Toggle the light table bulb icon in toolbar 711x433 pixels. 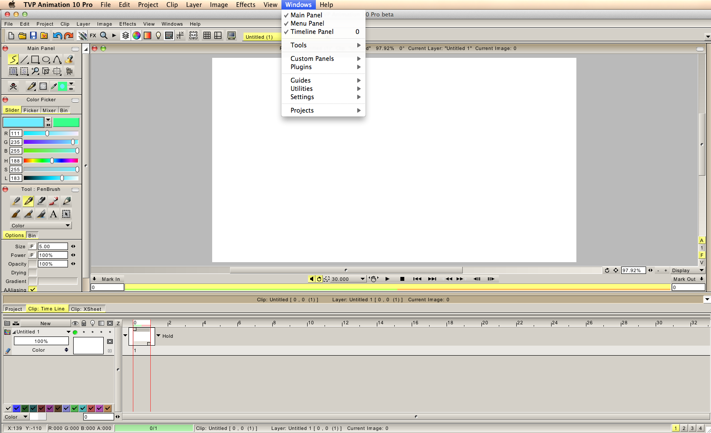158,36
